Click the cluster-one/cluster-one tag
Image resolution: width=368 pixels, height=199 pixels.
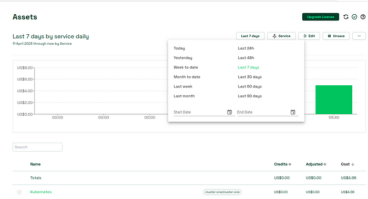pyautogui.click(x=222, y=192)
